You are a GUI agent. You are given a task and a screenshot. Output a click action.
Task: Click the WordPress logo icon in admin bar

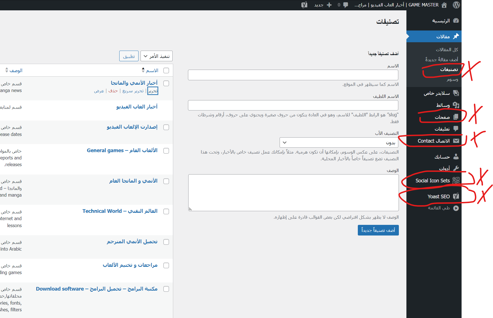point(456,5)
